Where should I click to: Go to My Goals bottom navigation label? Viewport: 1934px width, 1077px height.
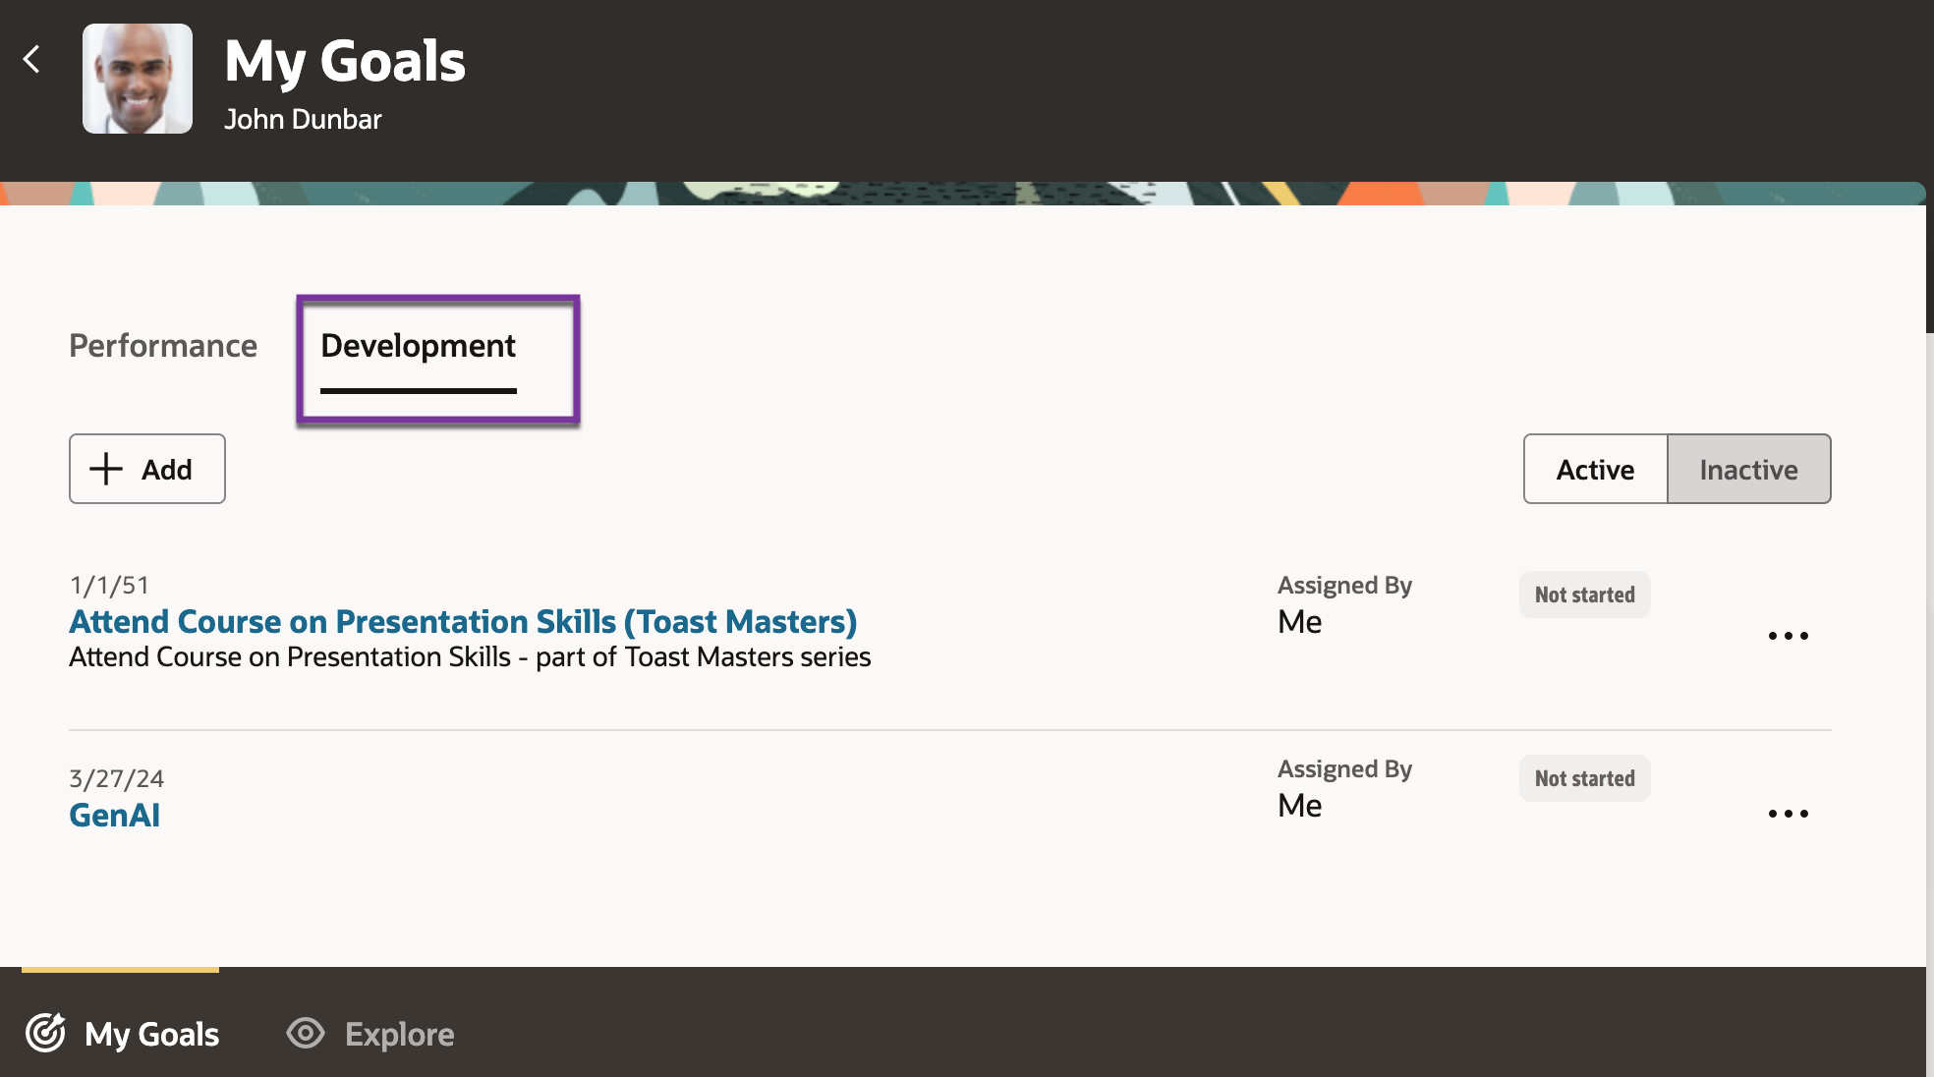click(152, 1034)
